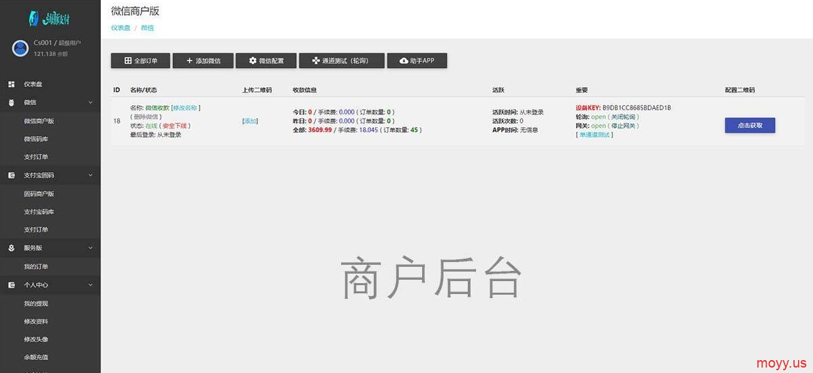Click the page title 微信商户版
The image size is (813, 373).
click(x=135, y=11)
